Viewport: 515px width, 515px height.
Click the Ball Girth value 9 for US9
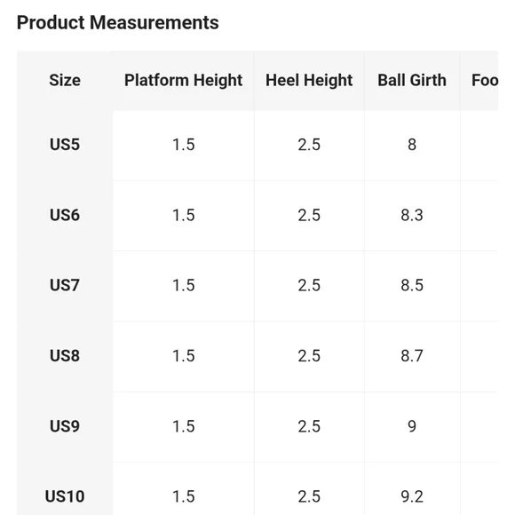pyautogui.click(x=412, y=426)
